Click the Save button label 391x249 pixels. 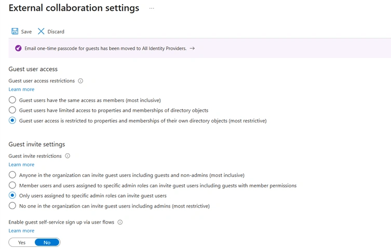(26, 32)
